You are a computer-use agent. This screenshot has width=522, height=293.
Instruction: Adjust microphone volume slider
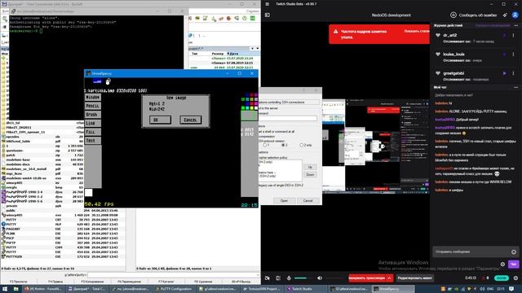coord(303,278)
